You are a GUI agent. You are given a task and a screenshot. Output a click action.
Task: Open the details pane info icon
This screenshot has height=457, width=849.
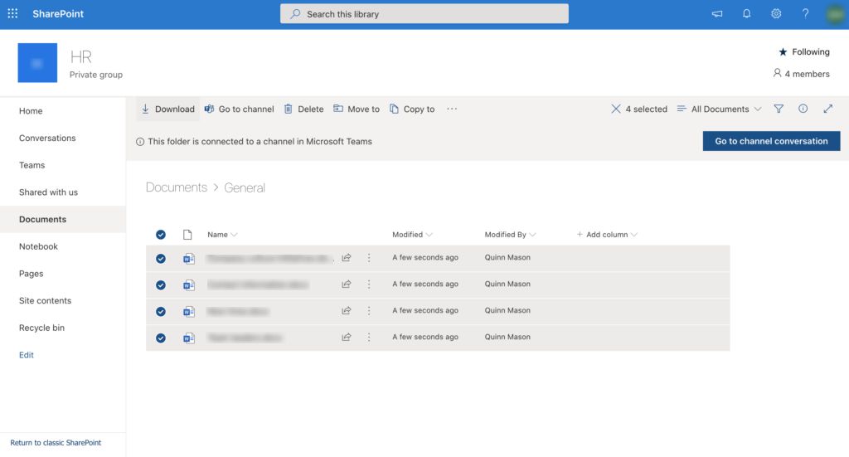[x=803, y=109]
